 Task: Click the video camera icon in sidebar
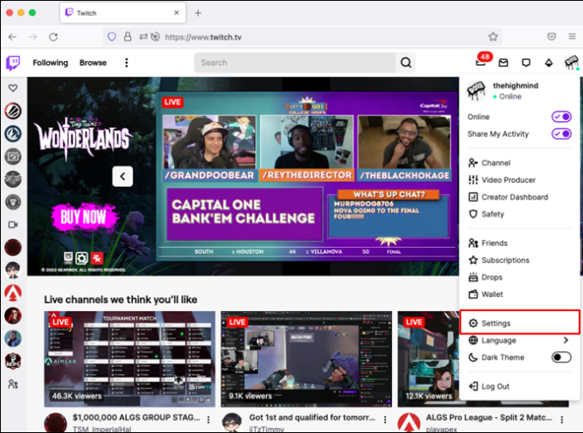13,225
